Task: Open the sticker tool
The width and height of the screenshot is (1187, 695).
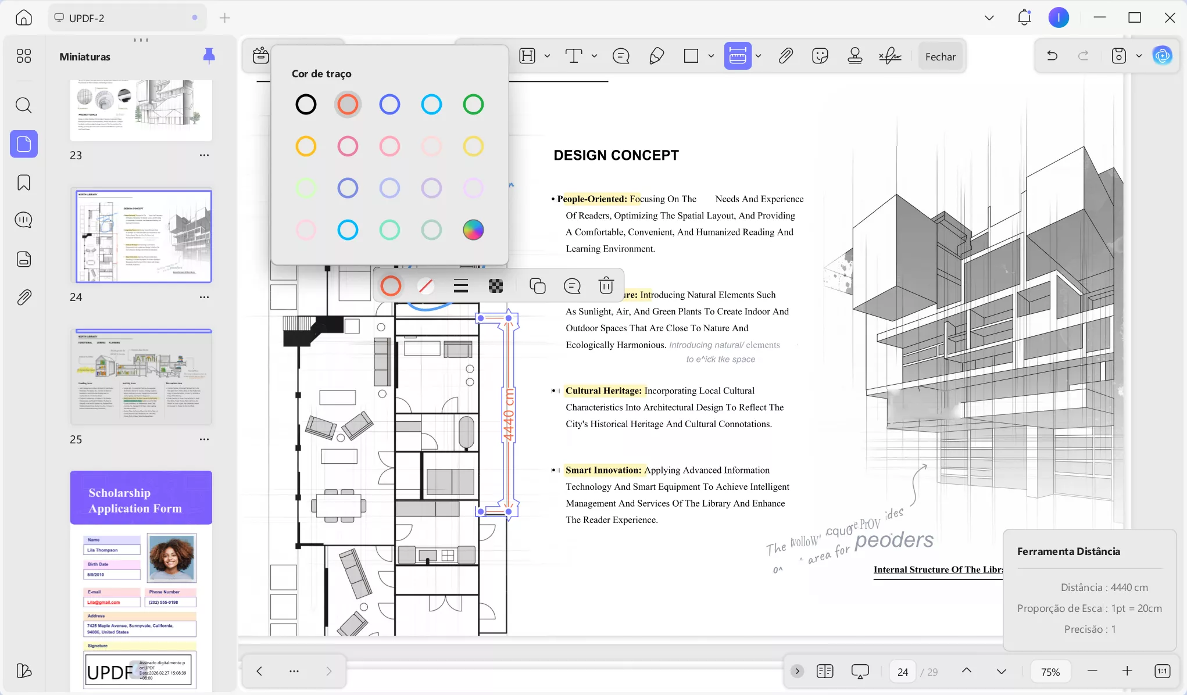Action: pyautogui.click(x=820, y=56)
